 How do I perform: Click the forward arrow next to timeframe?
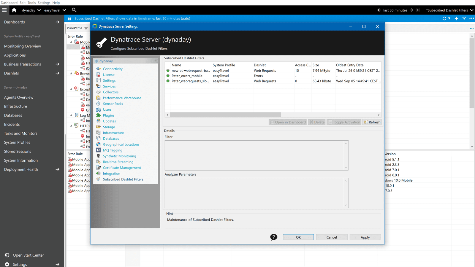click(411, 10)
